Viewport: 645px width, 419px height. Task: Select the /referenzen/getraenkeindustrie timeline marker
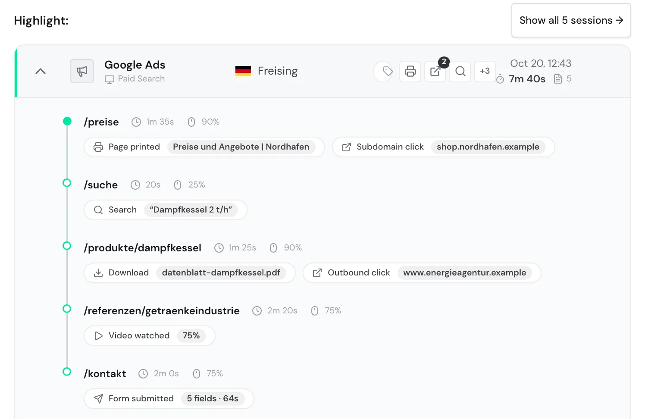[67, 309]
